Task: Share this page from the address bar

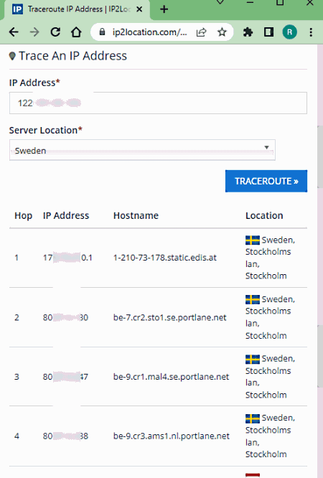Action: (x=201, y=32)
